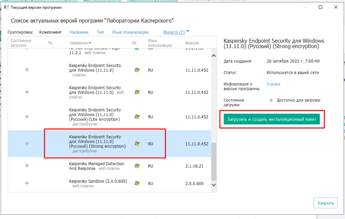Click the vertical scrollbar thumb
Viewport: 345px width, 219px height.
[x=214, y=162]
